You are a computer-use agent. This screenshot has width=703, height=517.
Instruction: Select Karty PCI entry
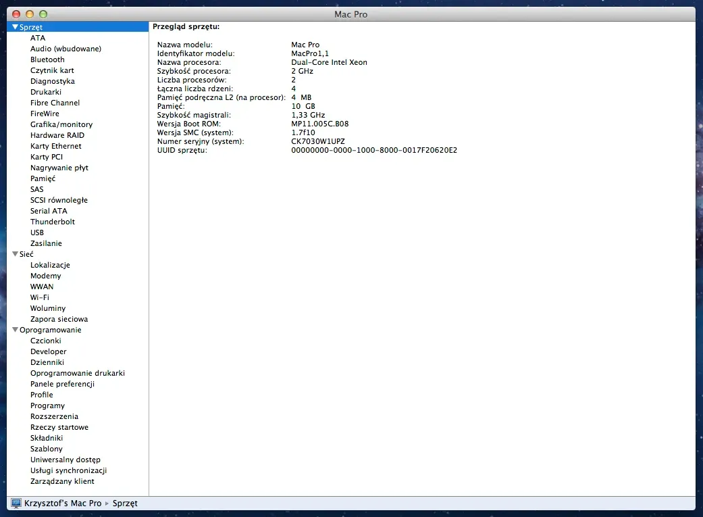46,157
